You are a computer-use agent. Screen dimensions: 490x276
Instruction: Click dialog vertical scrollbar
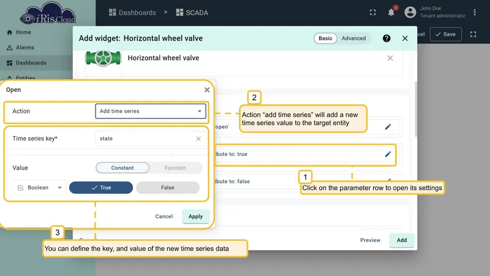pyautogui.click(x=416, y=110)
